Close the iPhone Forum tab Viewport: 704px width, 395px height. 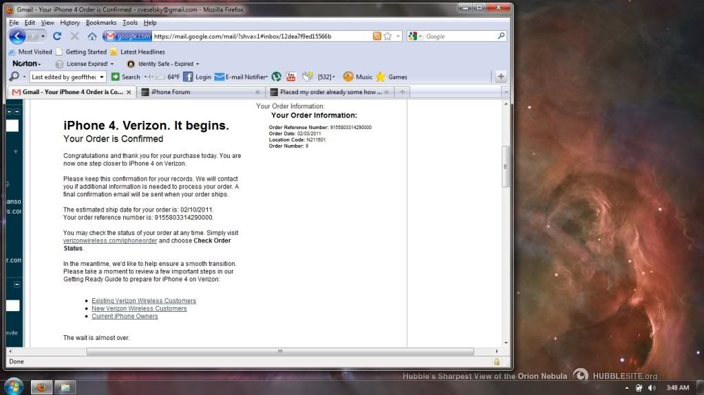(257, 92)
